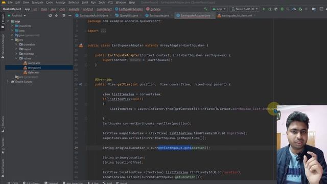Viewport: 327px width, 184px height.
Task: Click QuakerReport in the navigation breadcrumb
Action: pos(12,9)
